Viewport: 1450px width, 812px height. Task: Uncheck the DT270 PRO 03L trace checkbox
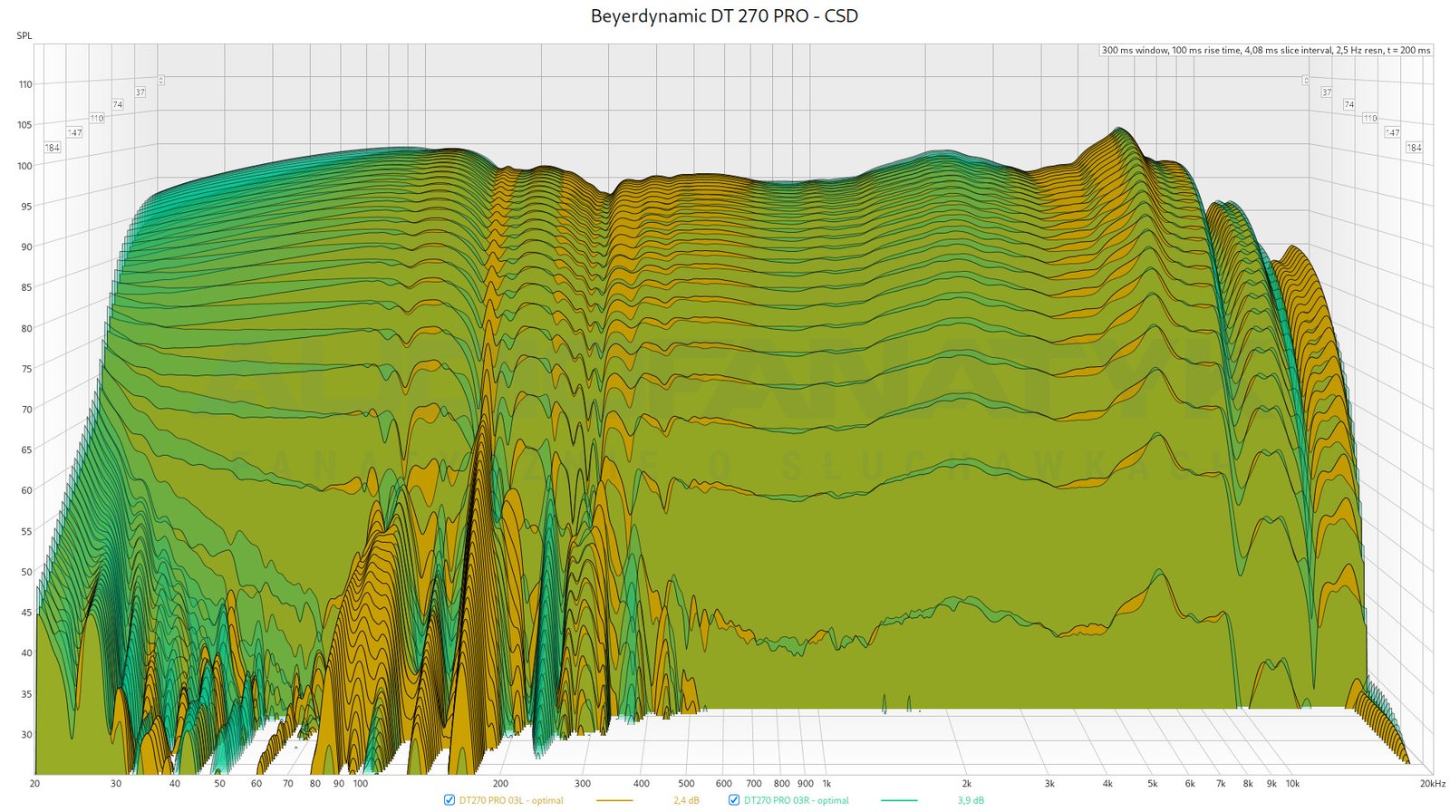point(449,800)
